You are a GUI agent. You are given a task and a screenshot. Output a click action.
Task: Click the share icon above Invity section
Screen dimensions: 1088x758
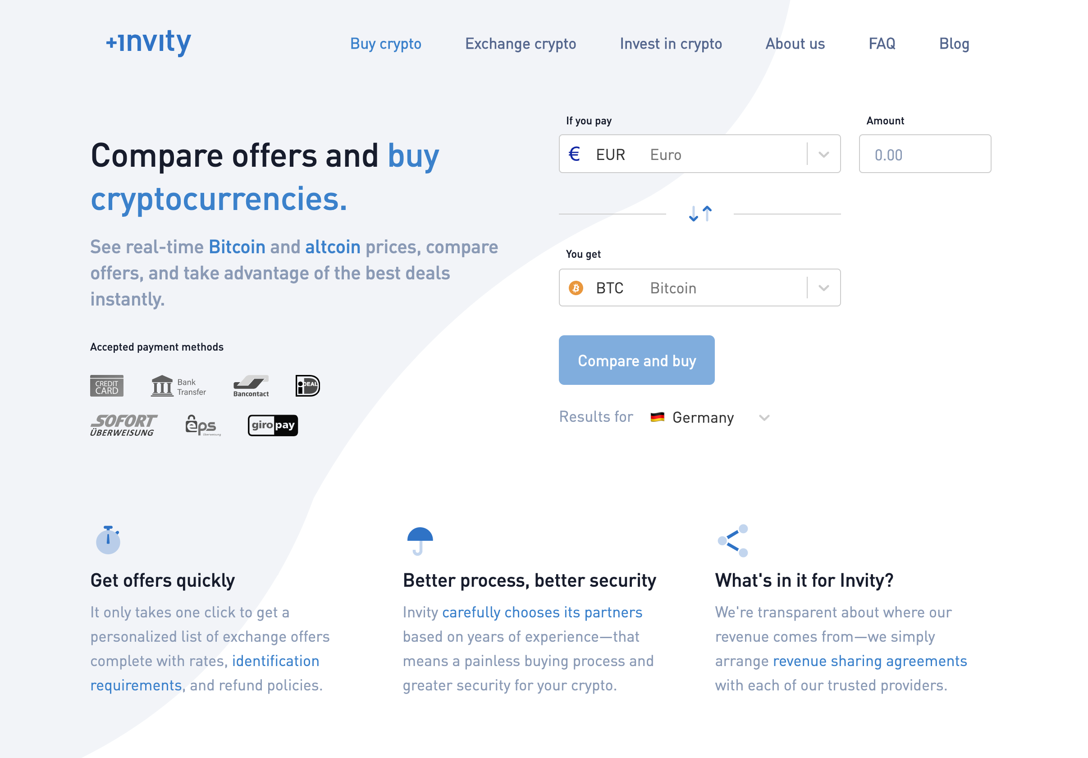(x=733, y=540)
